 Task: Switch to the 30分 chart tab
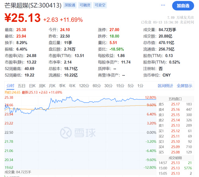108,86
